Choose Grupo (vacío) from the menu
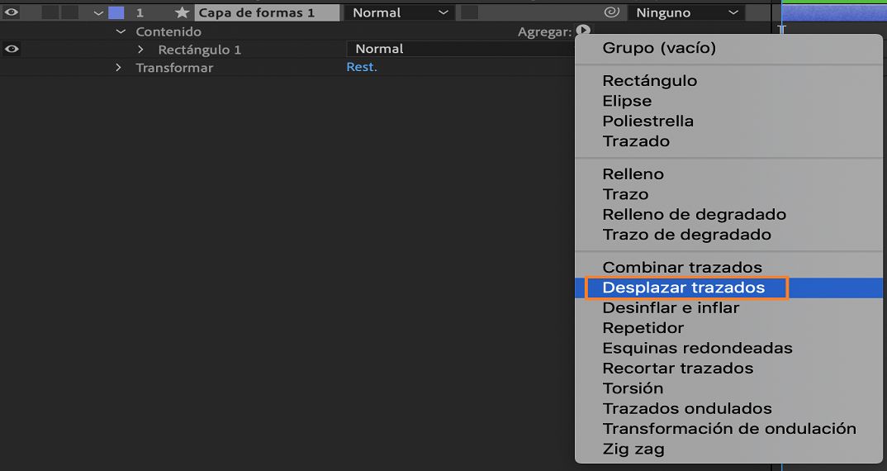Screen dimensions: 887x471 (x=659, y=48)
